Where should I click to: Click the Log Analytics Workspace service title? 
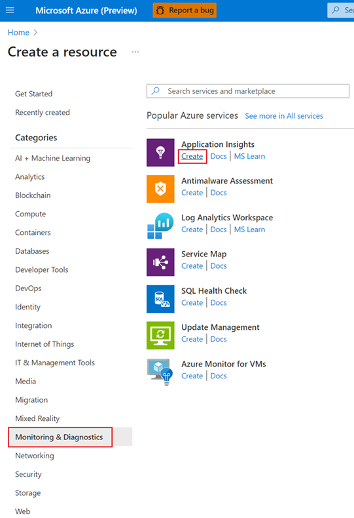point(227,218)
